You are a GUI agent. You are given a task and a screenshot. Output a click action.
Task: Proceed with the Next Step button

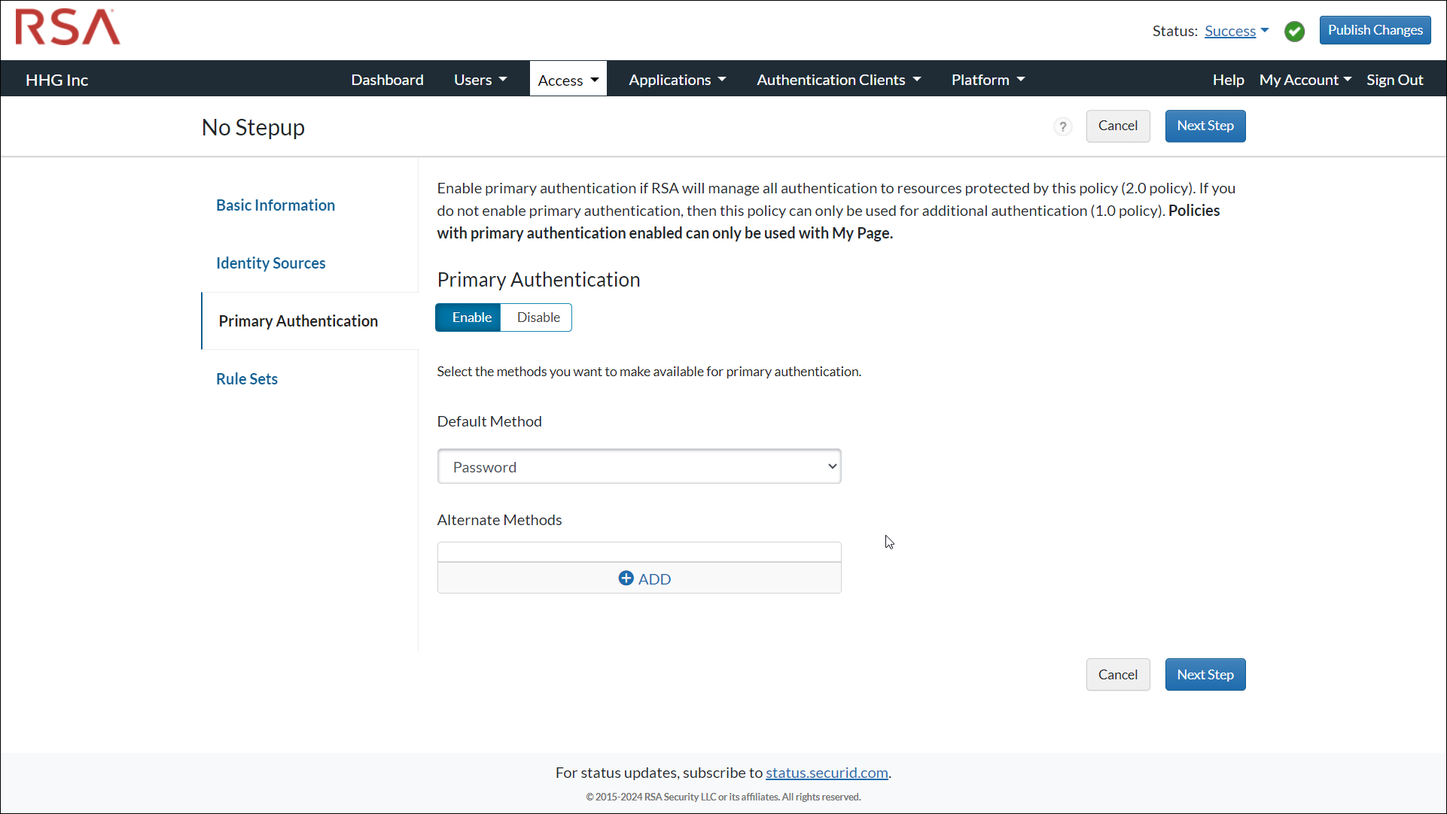(x=1205, y=126)
